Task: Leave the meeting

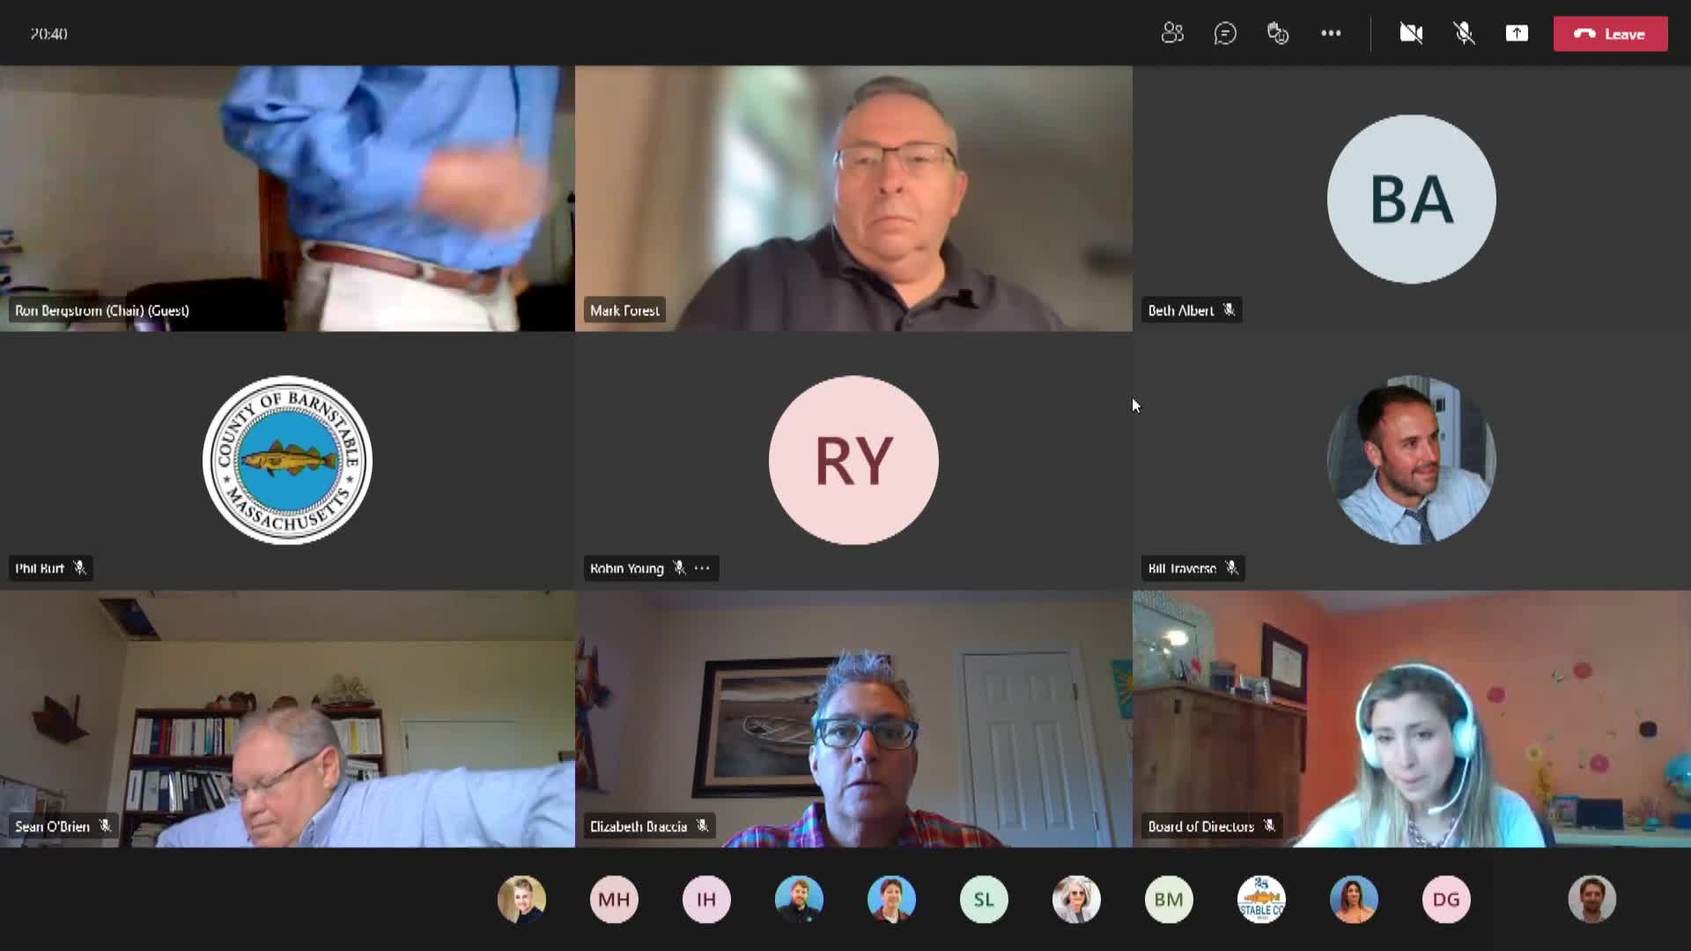Action: (1610, 33)
